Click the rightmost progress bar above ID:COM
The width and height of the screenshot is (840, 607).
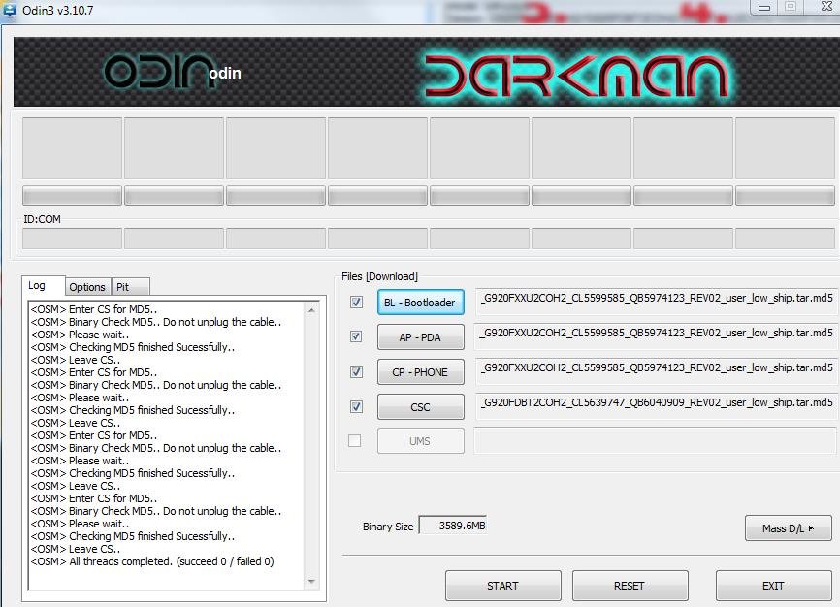pyautogui.click(x=785, y=196)
